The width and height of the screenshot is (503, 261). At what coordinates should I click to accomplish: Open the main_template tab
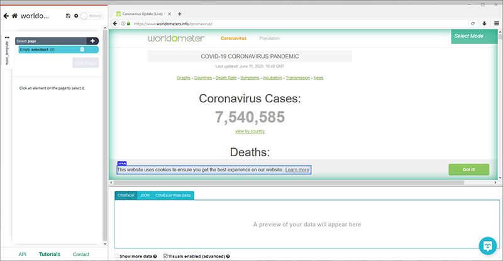(x=7, y=53)
